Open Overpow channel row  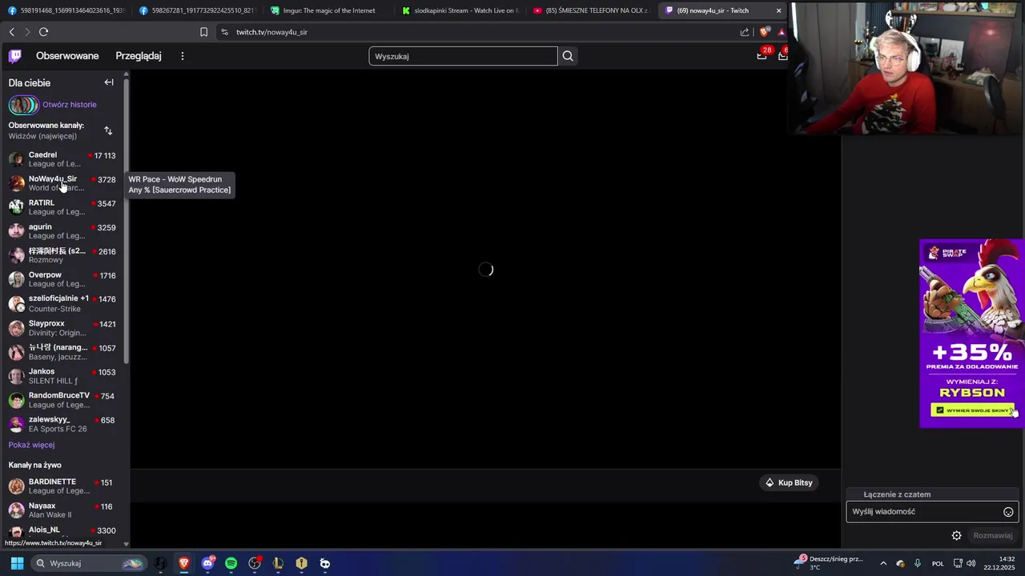coord(63,279)
